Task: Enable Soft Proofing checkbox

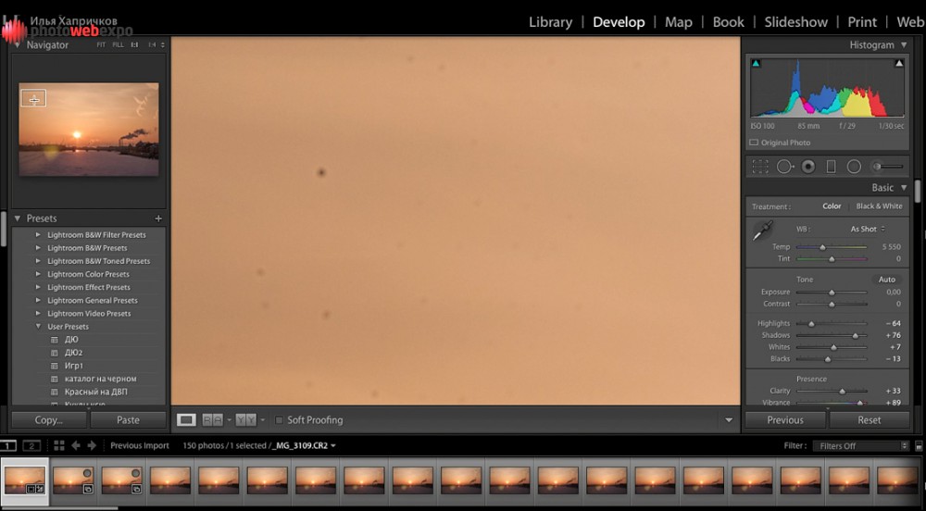Action: click(279, 420)
